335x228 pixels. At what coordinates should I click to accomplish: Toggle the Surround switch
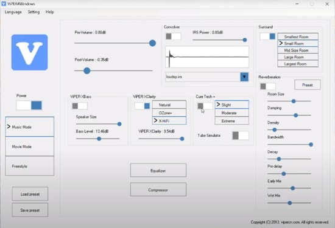pyautogui.click(x=267, y=36)
